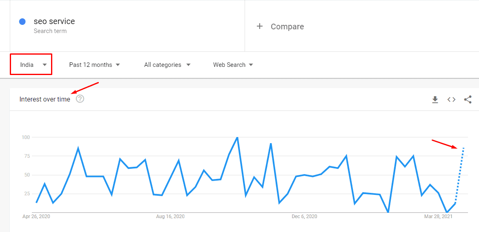
Task: Click the dotted forecast line end point
Action: tap(464, 148)
